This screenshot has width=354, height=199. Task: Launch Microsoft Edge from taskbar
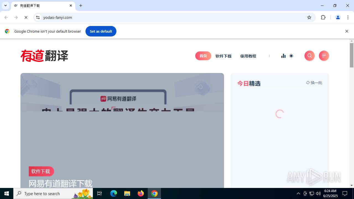coord(114,193)
